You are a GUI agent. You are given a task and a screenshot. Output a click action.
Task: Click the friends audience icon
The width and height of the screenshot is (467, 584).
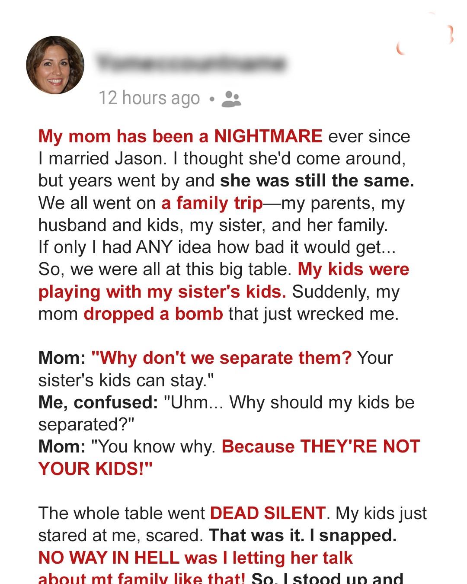click(231, 99)
